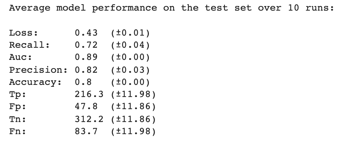
Task: Click the Recall label
Action: tap(29, 45)
